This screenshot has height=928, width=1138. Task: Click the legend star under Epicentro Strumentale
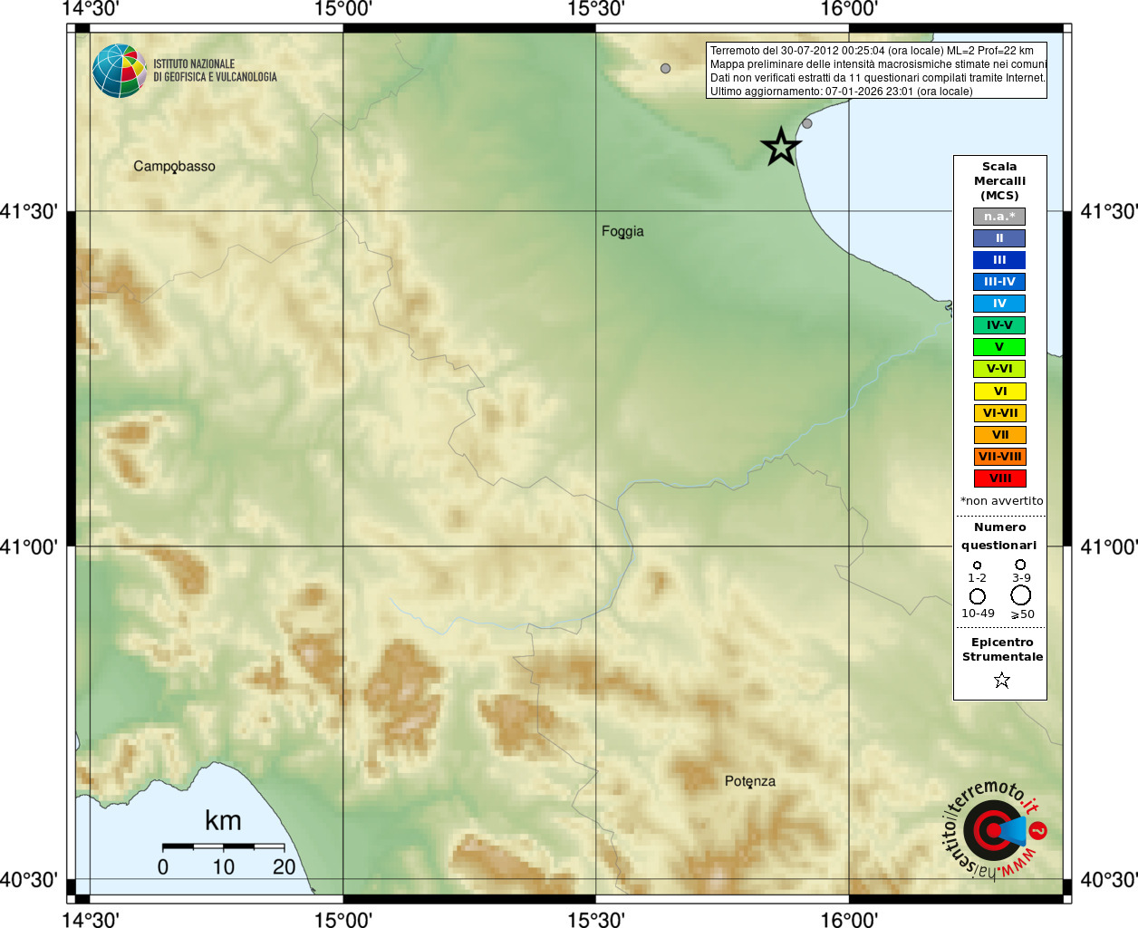click(x=1001, y=680)
